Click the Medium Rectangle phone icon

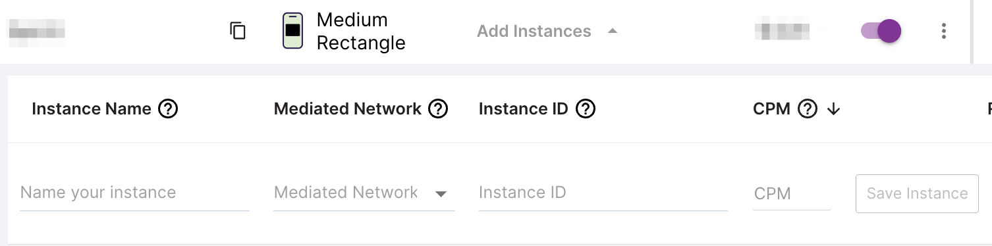[x=292, y=31]
